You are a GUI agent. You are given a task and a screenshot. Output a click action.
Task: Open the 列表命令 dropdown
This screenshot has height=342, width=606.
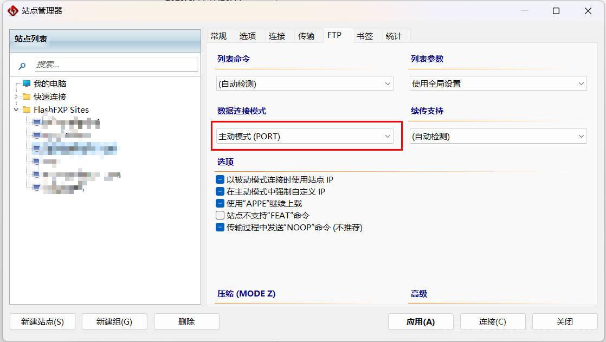305,83
